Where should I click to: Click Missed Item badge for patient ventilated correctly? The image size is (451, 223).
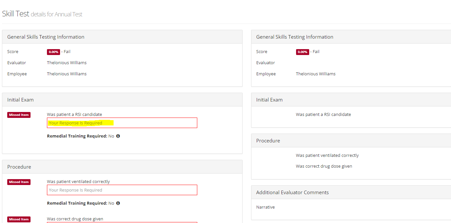[x=19, y=182]
